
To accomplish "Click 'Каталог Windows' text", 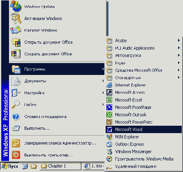I will (x=41, y=30).
